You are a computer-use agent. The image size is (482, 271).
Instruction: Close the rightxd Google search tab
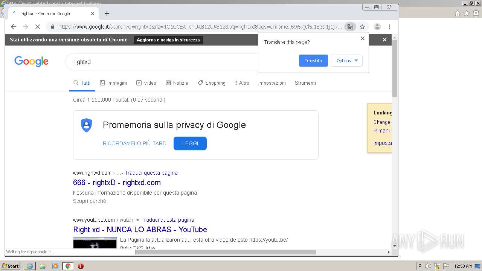click(x=93, y=14)
